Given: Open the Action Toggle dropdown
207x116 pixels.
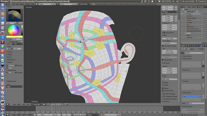Looking at the screenshot, I should coord(14,87).
